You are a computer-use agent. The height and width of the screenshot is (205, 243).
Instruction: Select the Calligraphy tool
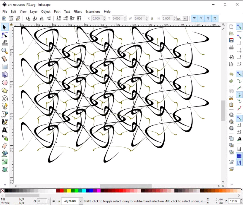tap(4, 122)
